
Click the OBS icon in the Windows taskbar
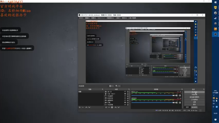tap(215, 34)
